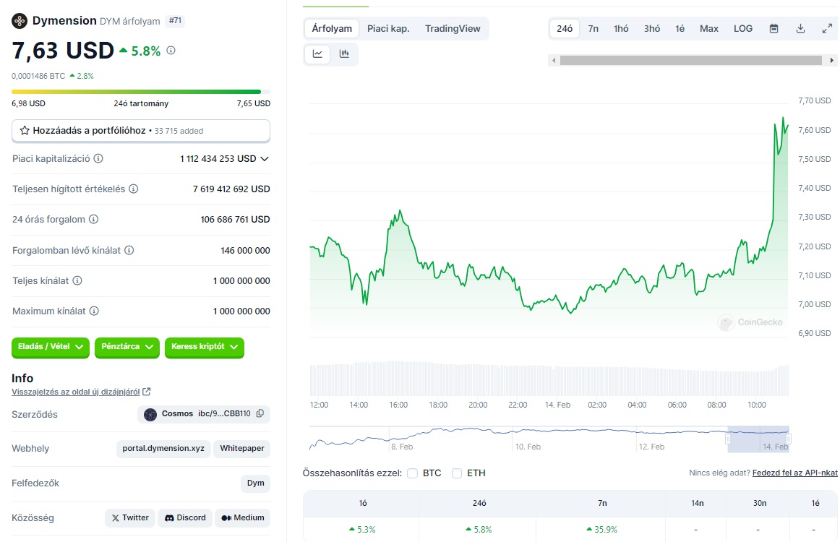Select the 24ó time range
The image size is (840, 542).
click(565, 28)
